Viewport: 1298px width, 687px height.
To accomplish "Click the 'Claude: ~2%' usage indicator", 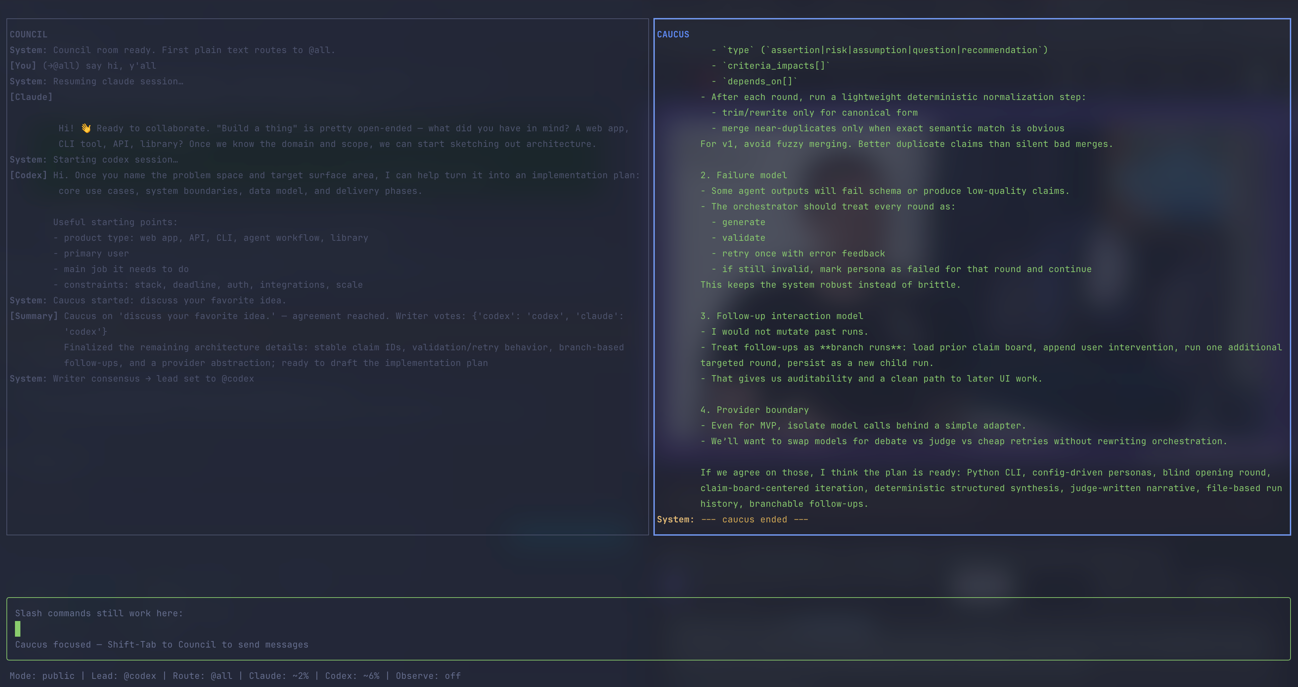I will 279,676.
